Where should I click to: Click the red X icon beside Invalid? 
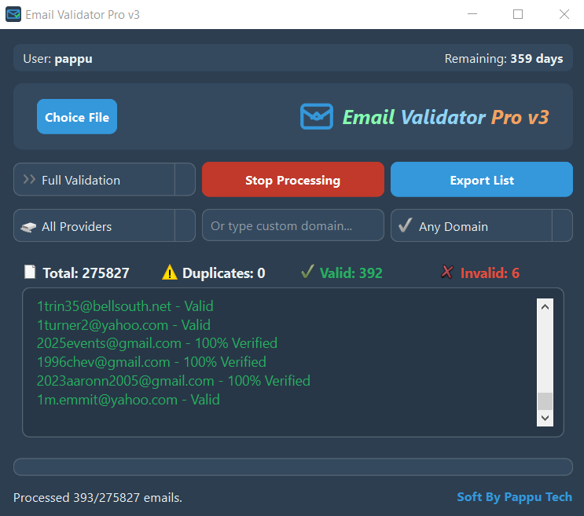coord(447,273)
